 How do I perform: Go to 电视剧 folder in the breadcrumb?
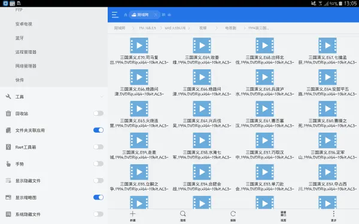(x=230, y=28)
